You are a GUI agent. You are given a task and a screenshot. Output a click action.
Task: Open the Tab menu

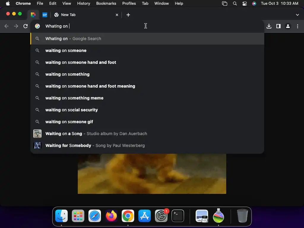pos(145,3)
